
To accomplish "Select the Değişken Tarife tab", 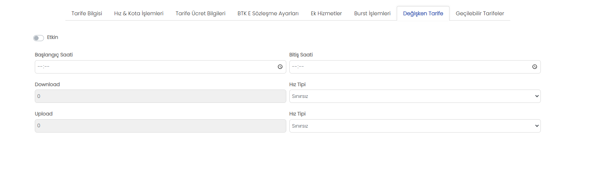I will coord(423,13).
